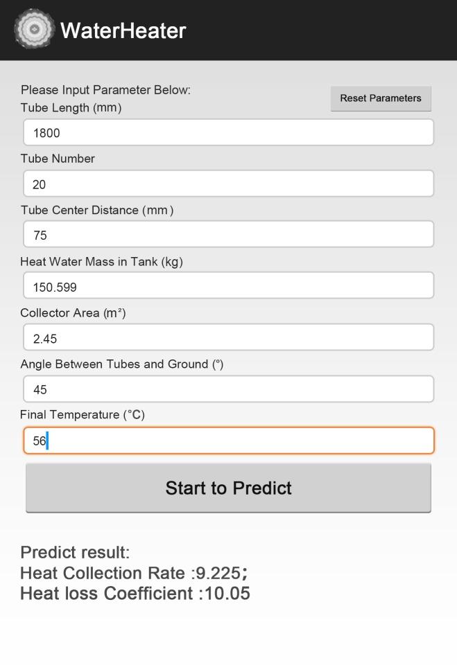Image resolution: width=457 pixels, height=665 pixels.
Task: Click the Tube Number label
Action: (58, 159)
